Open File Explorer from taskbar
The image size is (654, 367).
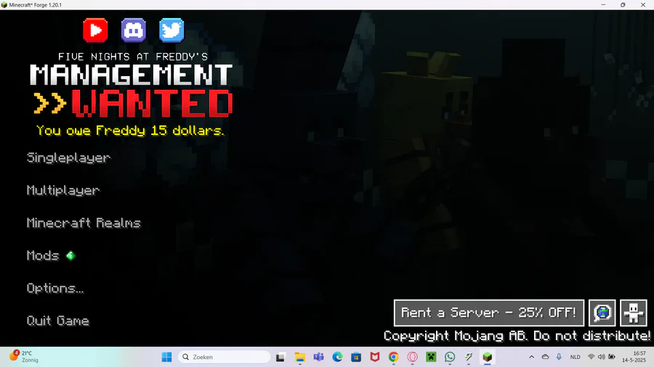coord(300,357)
